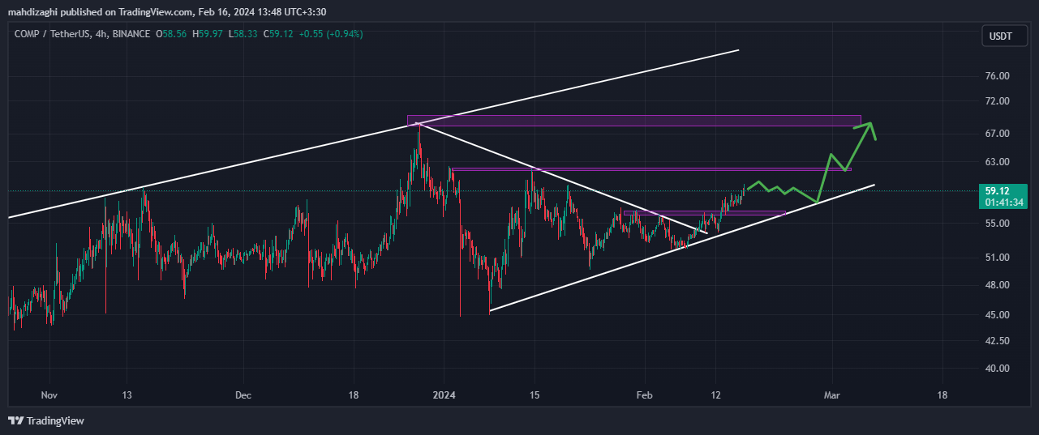Click the 45.00 price axis label
This screenshot has width=1039, height=435.
pos(996,315)
